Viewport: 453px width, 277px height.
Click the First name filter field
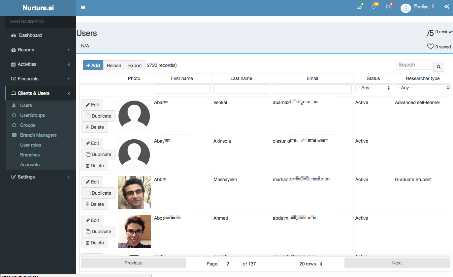(x=182, y=89)
